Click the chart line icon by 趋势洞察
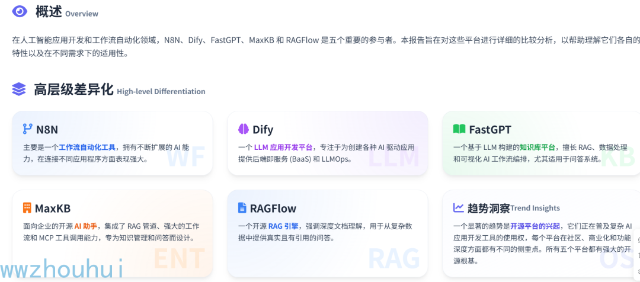 click(x=458, y=208)
